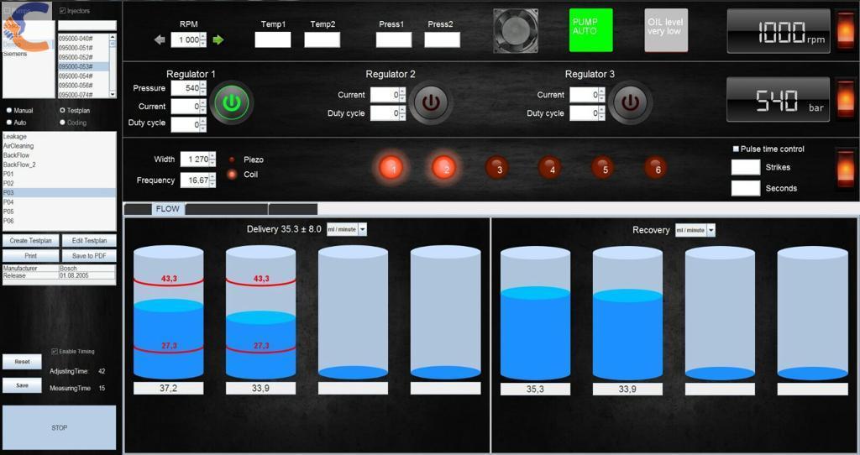Click the Strikes input field

[x=745, y=167]
